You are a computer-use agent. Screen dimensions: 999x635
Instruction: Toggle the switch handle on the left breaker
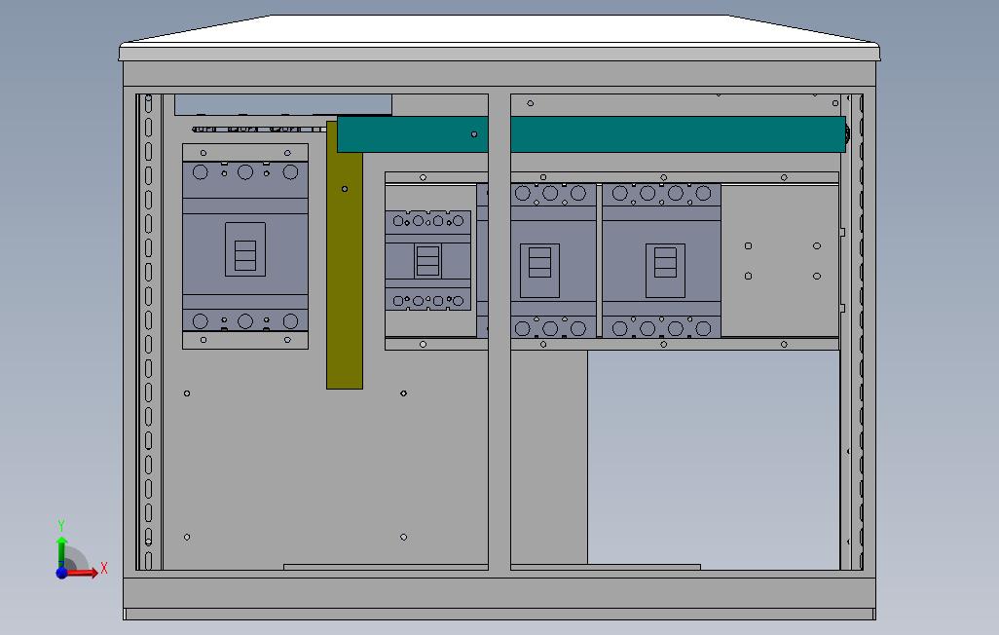point(243,255)
